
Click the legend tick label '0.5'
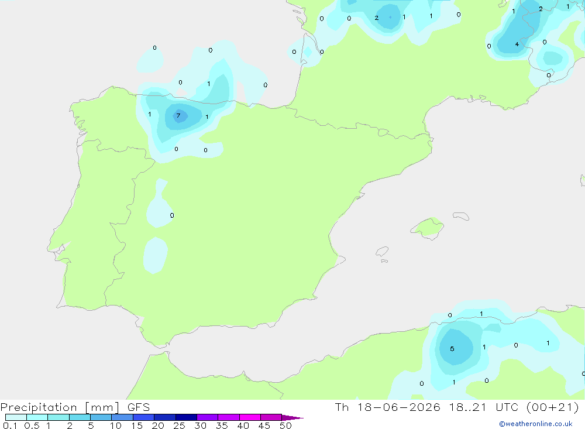(32, 425)
